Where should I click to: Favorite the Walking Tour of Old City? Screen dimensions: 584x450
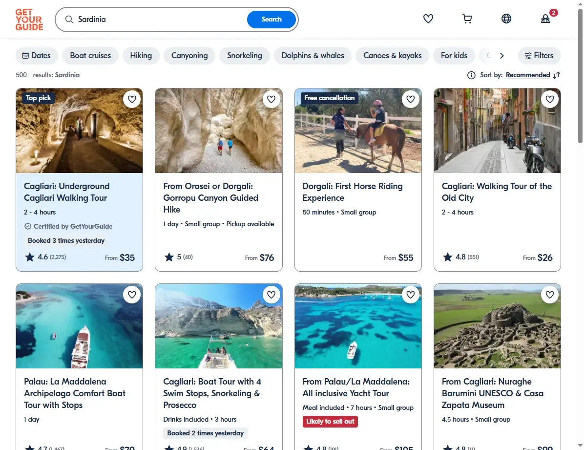[x=550, y=99]
